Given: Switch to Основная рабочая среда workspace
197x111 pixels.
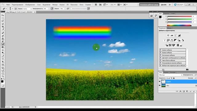Looking at the screenshot, I should click(149, 5).
